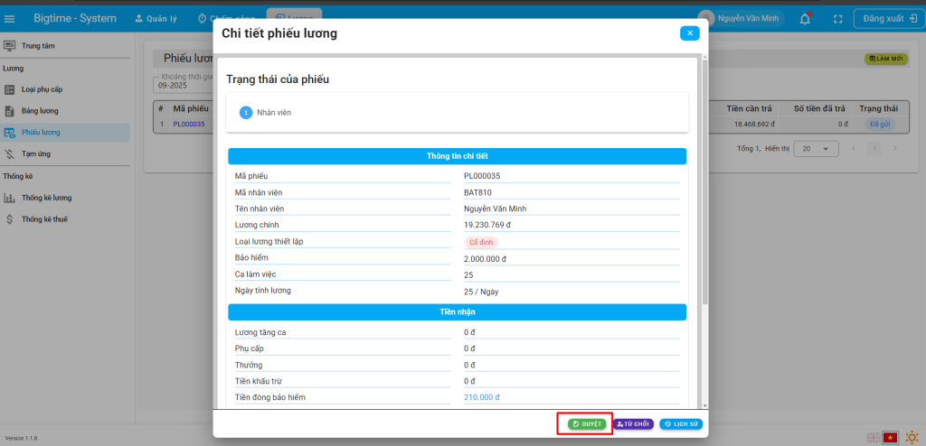Screen dimensions: 926x446
Task: Open Lịch sử history of the payslip
Action: coord(680,423)
